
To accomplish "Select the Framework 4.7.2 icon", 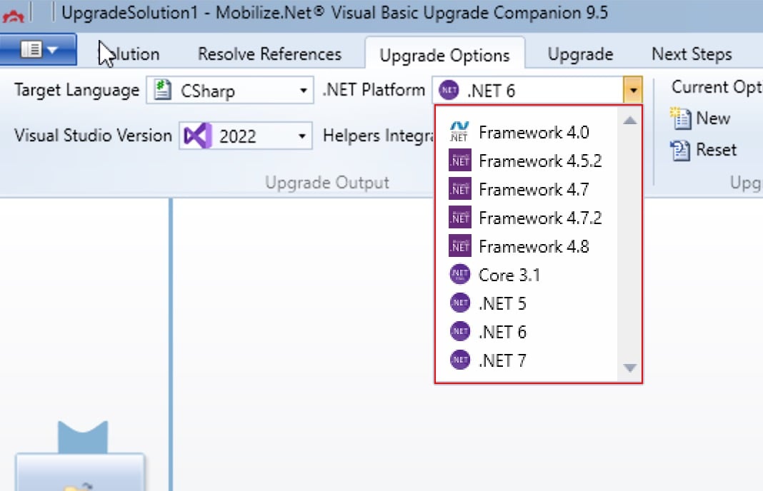I will pos(460,217).
